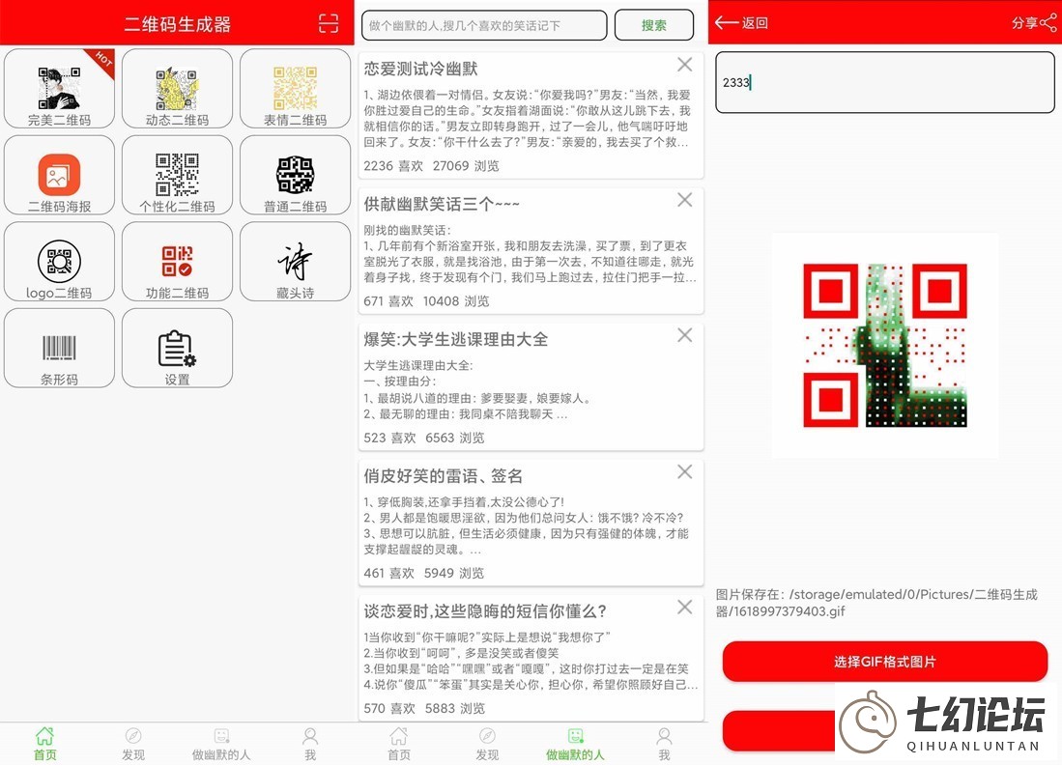Click the text input containing 2333
This screenshot has height=765, width=1062.
(884, 83)
